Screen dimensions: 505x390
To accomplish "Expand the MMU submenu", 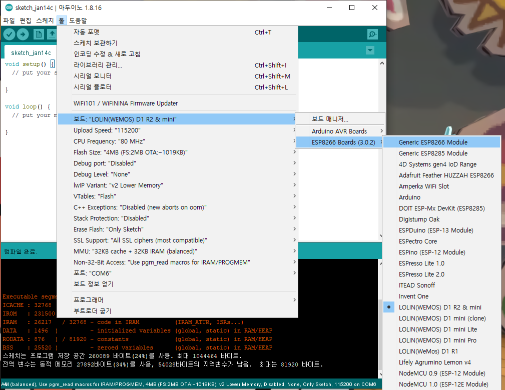I will (178, 251).
